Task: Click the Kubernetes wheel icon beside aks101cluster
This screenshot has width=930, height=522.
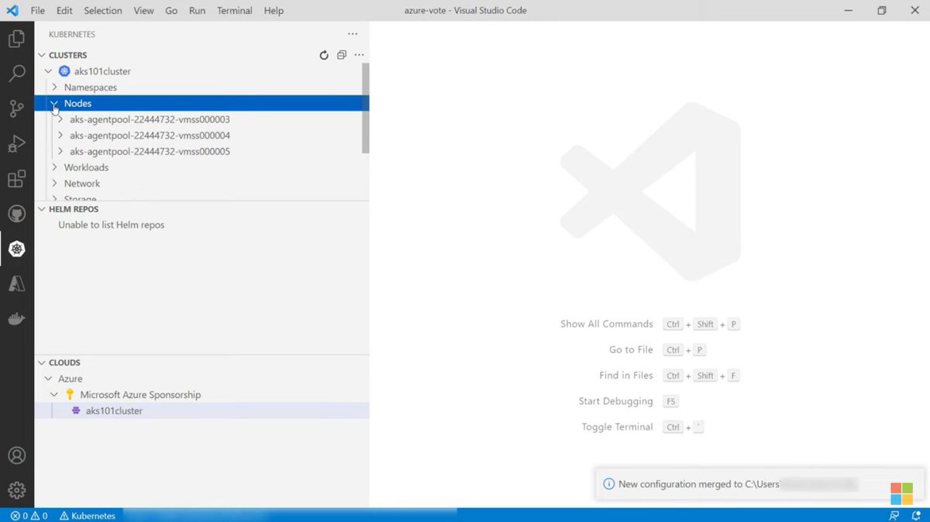Action: click(x=64, y=71)
